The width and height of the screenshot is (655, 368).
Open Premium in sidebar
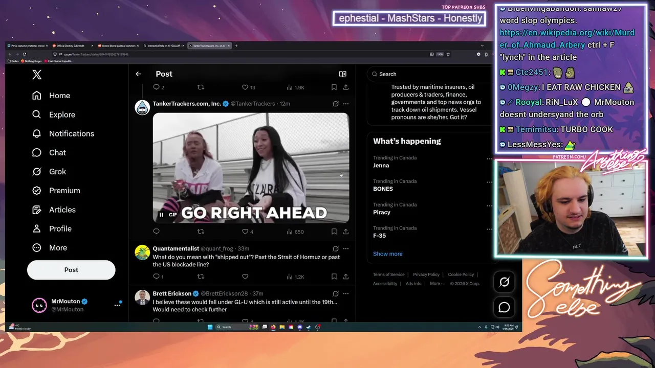click(56, 190)
